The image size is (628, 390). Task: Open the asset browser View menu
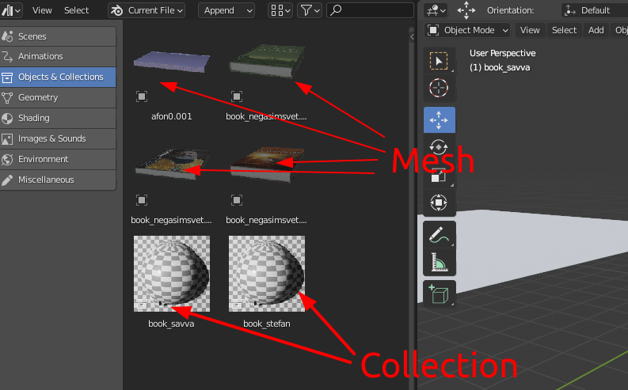point(42,10)
